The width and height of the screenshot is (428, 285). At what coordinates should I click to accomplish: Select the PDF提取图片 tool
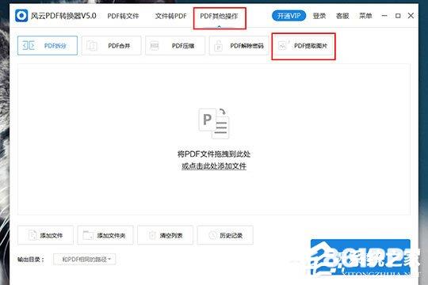click(304, 46)
